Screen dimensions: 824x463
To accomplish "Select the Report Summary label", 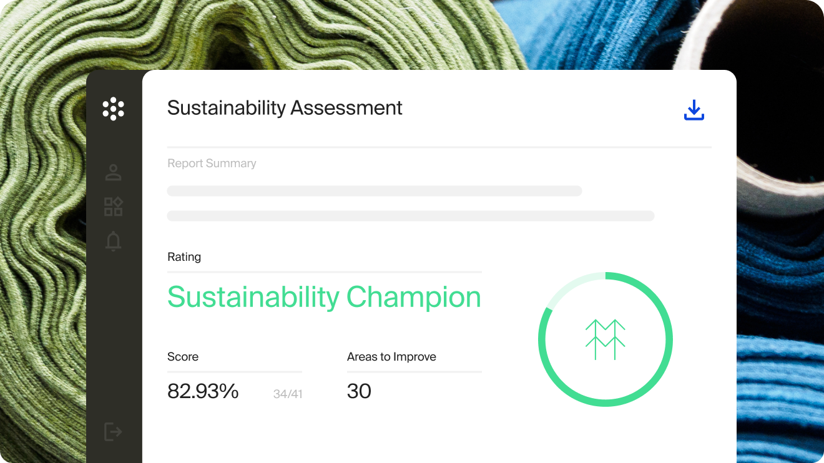I will click(212, 163).
